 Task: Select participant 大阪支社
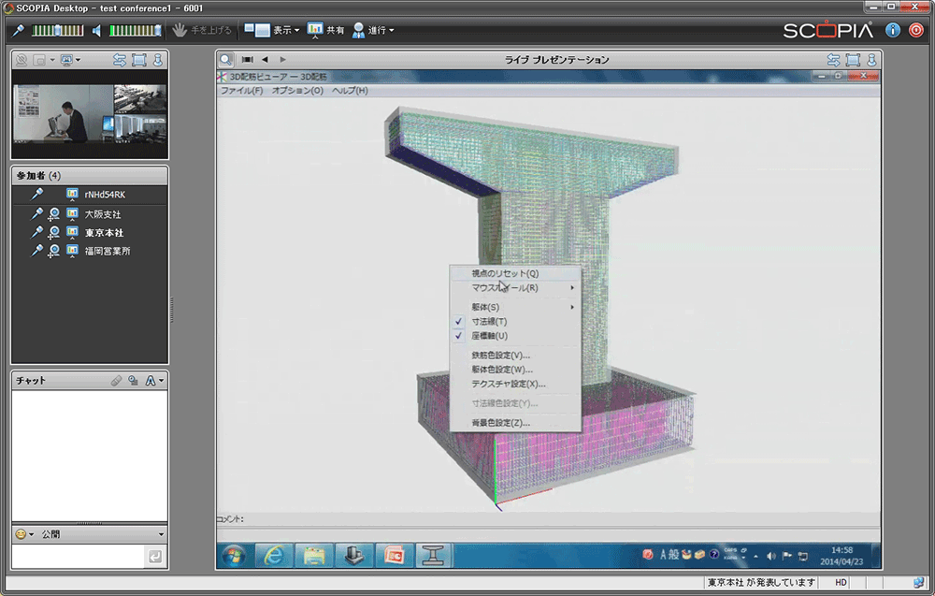click(103, 214)
